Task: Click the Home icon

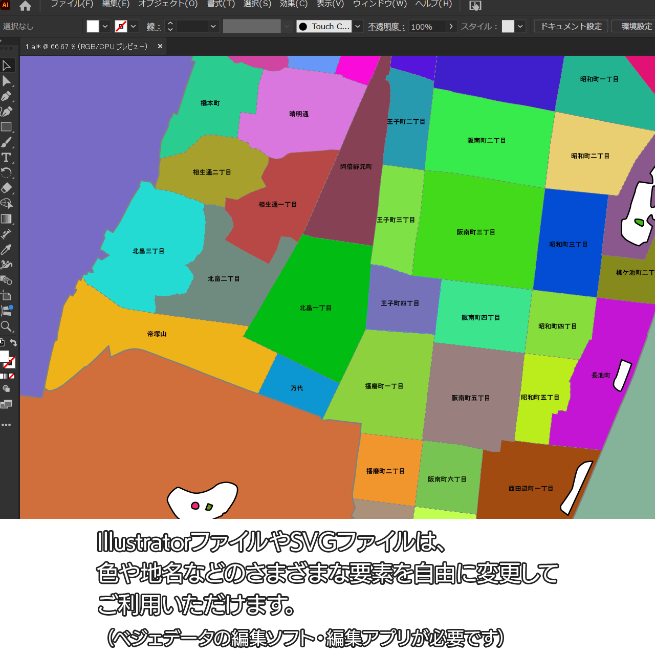Action: coord(25,6)
